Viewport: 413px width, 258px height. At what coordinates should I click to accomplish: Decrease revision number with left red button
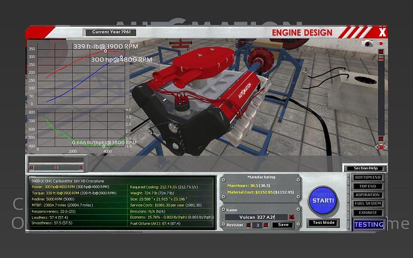249,225
